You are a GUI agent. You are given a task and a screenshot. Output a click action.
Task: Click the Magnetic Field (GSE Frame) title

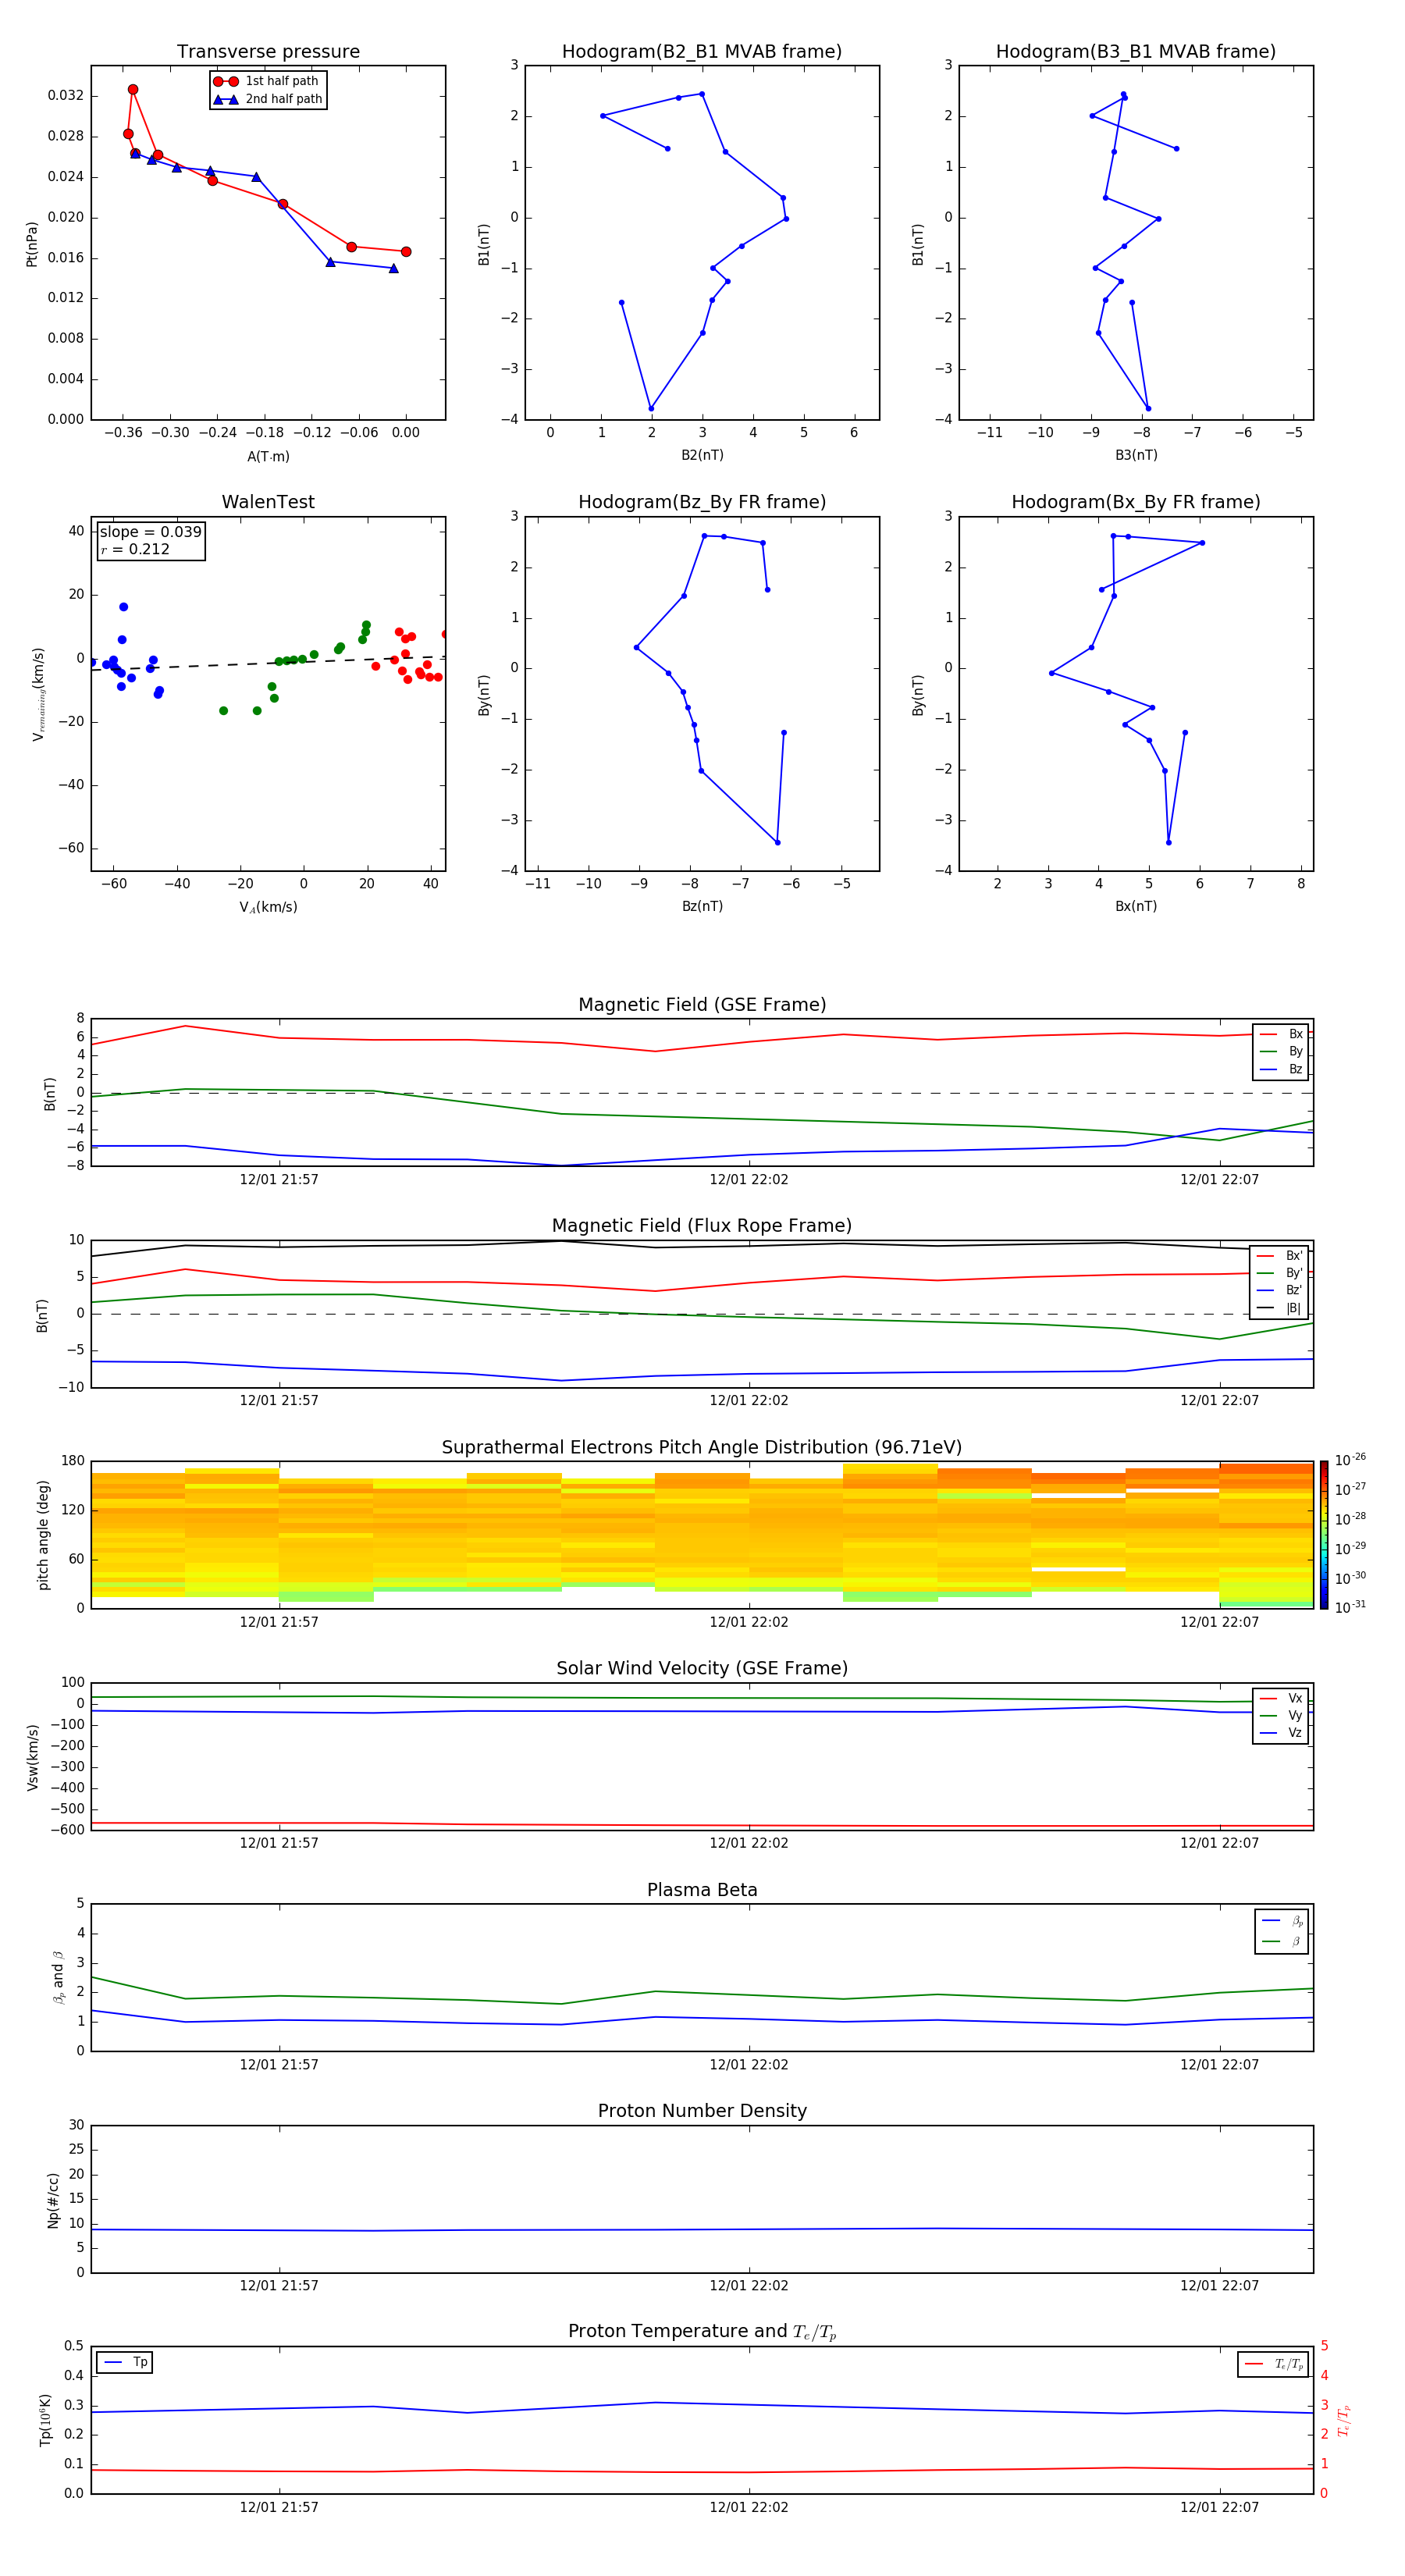702,1005
